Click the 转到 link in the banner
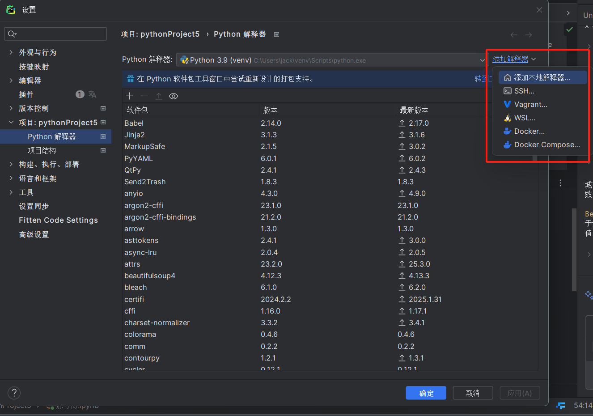Image resolution: width=593 pixels, height=416 pixels. [x=483, y=79]
